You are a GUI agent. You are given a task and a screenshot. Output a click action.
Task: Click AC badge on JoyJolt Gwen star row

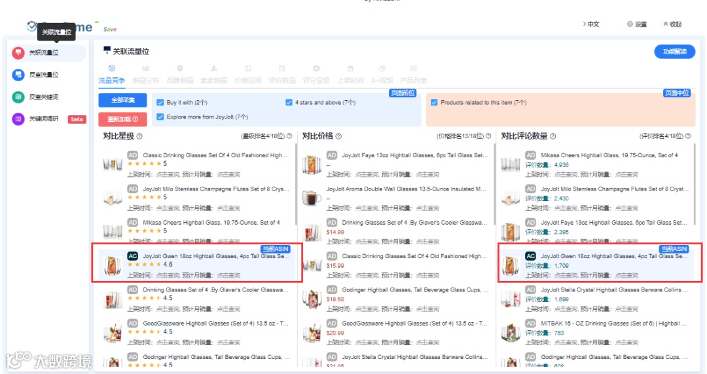tap(132, 256)
